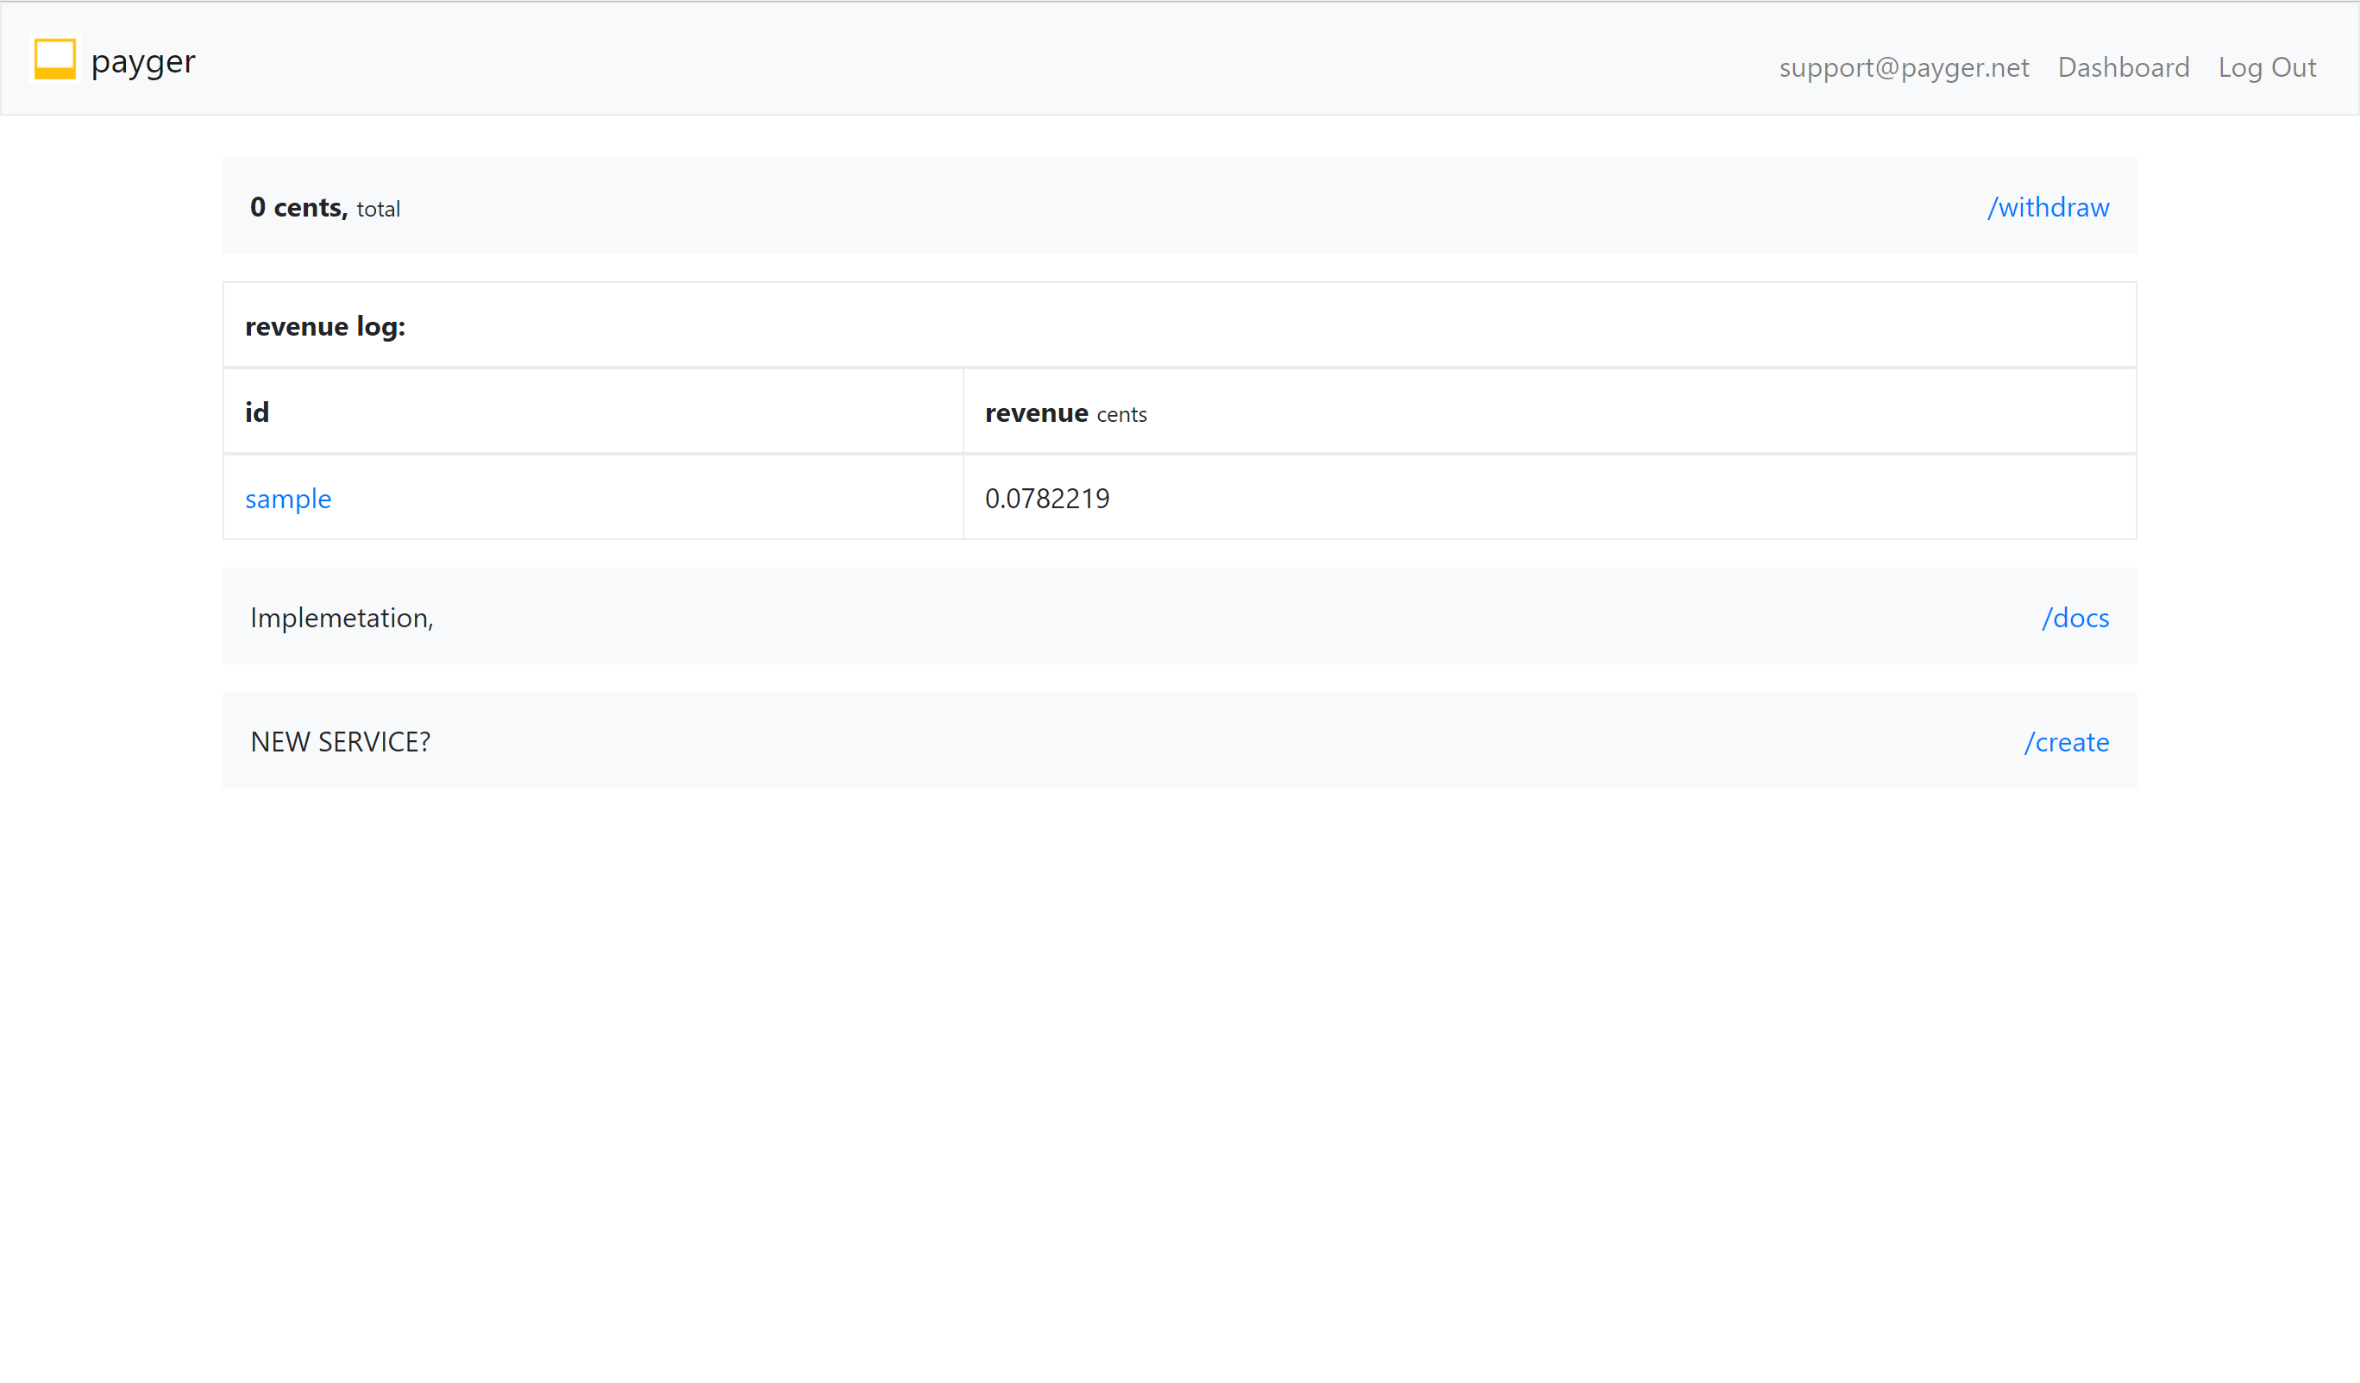2360x1383 pixels.
Task: Click the yellow payger logo icon
Action: pyautogui.click(x=54, y=59)
